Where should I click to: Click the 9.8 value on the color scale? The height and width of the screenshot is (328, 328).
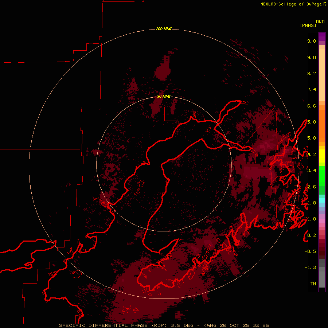pyautogui.click(x=312, y=41)
